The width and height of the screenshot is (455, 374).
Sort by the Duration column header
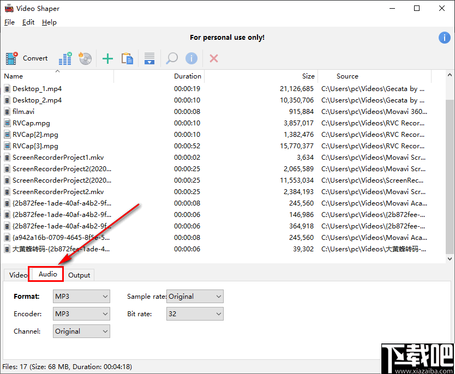pos(159,76)
